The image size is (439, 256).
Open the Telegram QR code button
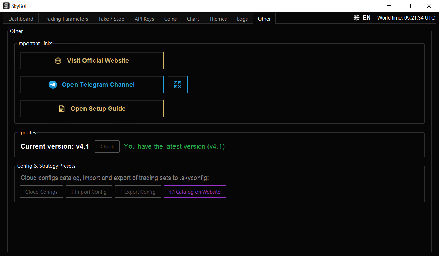point(178,85)
